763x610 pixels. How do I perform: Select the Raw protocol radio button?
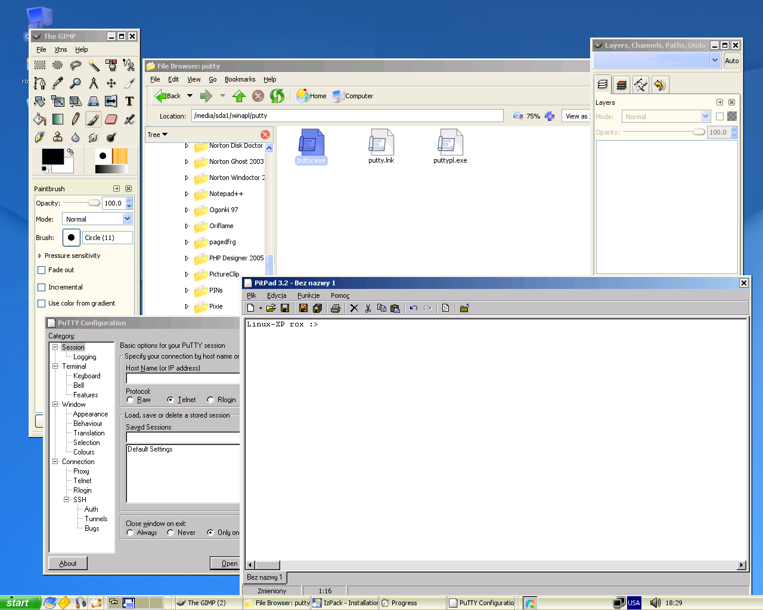130,400
